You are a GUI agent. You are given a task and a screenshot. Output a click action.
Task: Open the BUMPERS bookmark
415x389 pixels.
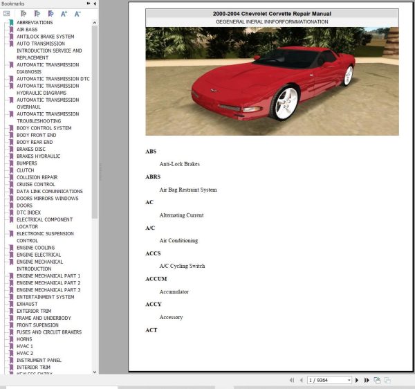coord(27,163)
